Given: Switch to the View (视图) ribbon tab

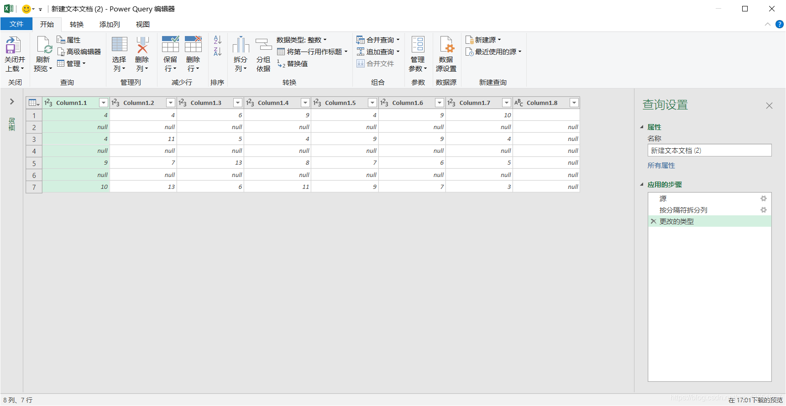Looking at the screenshot, I should (x=143, y=24).
